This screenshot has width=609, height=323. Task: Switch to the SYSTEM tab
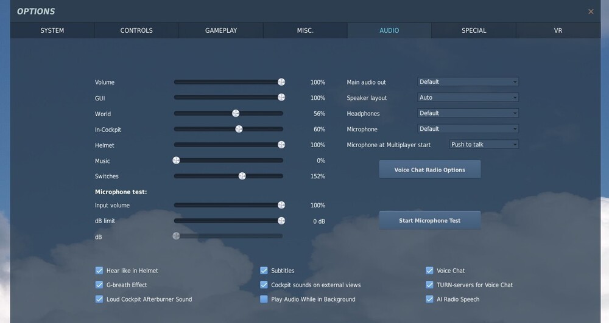(x=52, y=30)
